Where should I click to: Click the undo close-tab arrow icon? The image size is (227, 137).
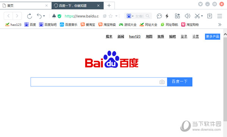39,16
